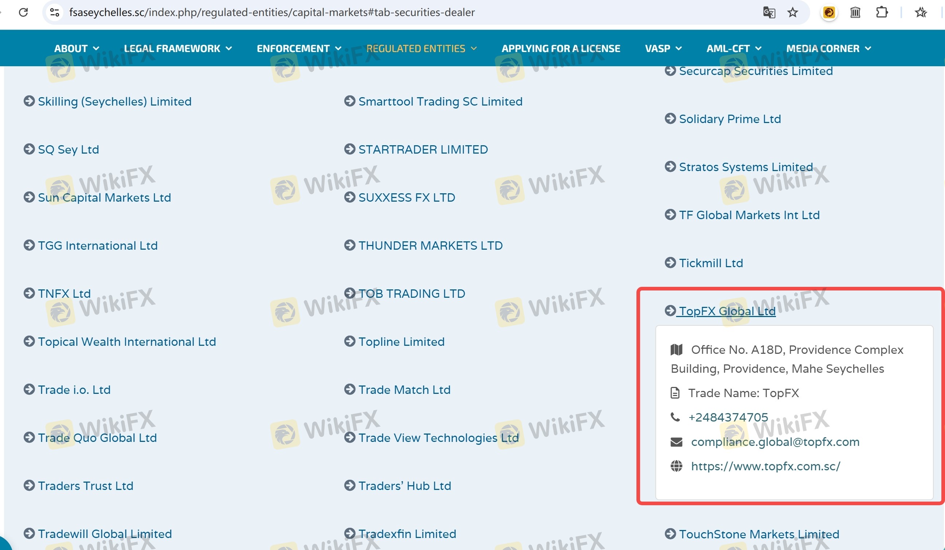Viewport: 945px width, 550px height.
Task: Click the browser reload page icon
Action: click(23, 12)
